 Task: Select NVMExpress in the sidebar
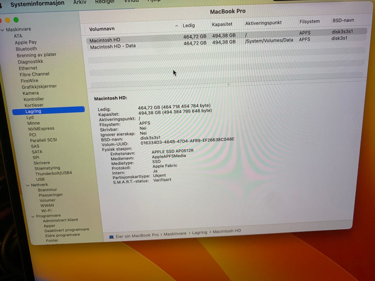41,129
